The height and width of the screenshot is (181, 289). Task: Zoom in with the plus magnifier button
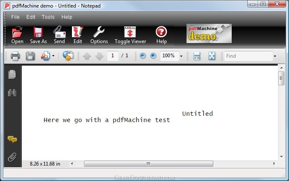(153, 56)
